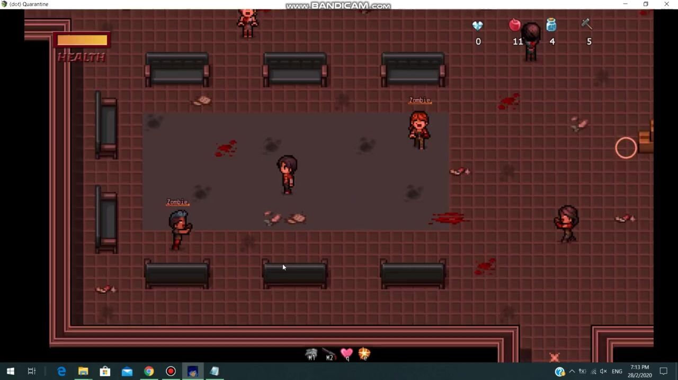The width and height of the screenshot is (678, 380).
Task: Activate the explosion ability slot
Action: pos(364,354)
